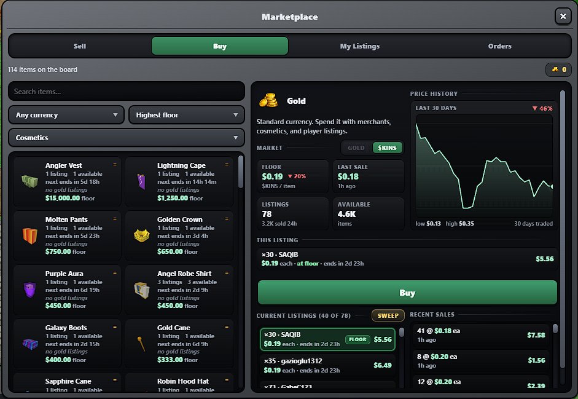This screenshot has width=578, height=399.
Task: Click the detail panel scrollbar
Action: click(563, 229)
